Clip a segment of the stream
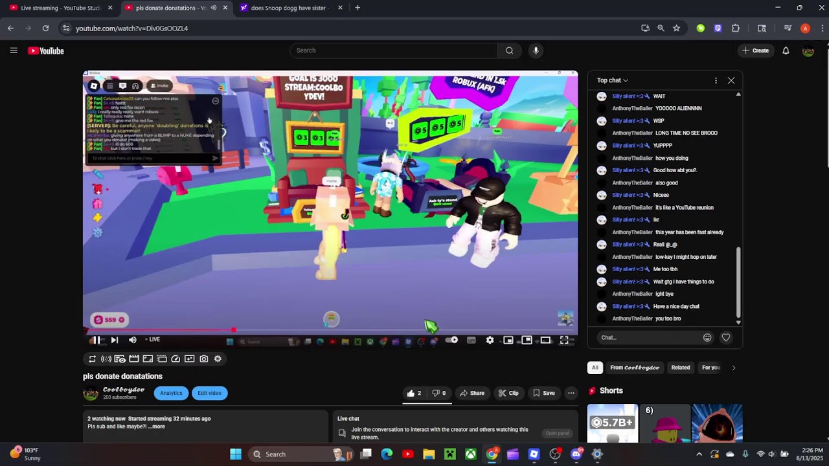Screen dimensions: 829x466 pyautogui.click(x=508, y=393)
